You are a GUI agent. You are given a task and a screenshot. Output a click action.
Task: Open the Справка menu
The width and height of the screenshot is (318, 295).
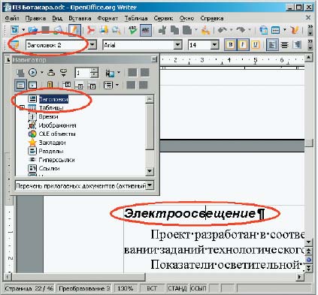[212, 18]
